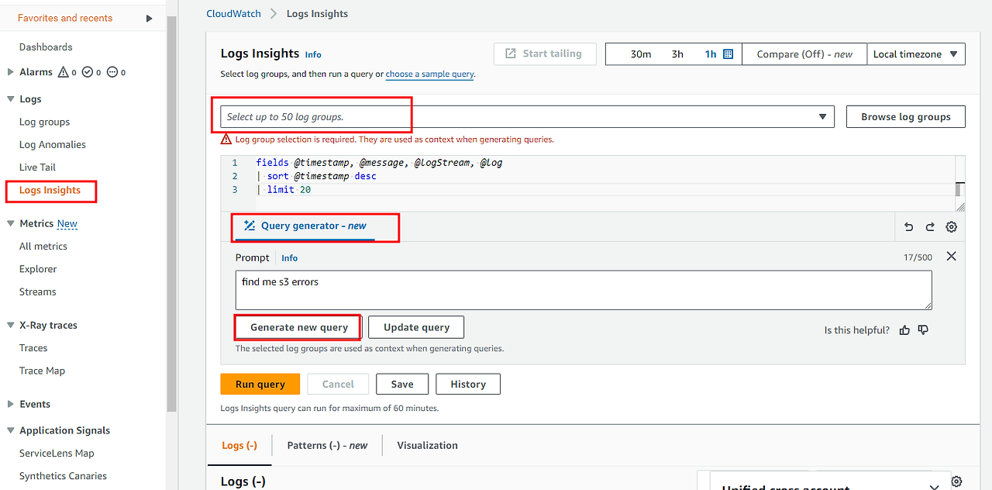Open the unified cross account settings gear icon

956,481
